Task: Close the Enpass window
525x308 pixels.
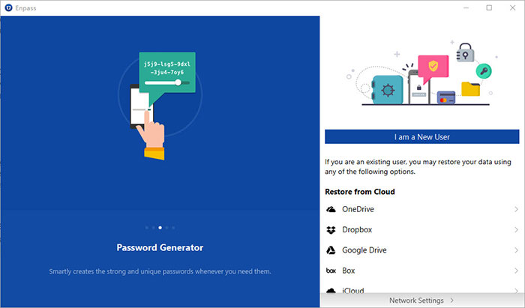Action: [x=512, y=7]
